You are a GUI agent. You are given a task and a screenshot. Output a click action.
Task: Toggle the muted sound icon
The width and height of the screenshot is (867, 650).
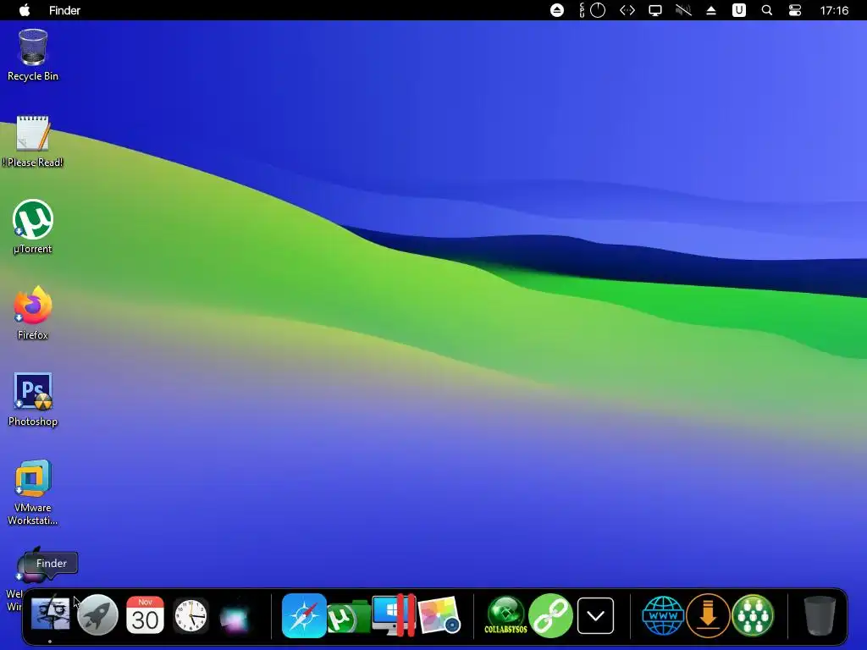click(x=683, y=10)
